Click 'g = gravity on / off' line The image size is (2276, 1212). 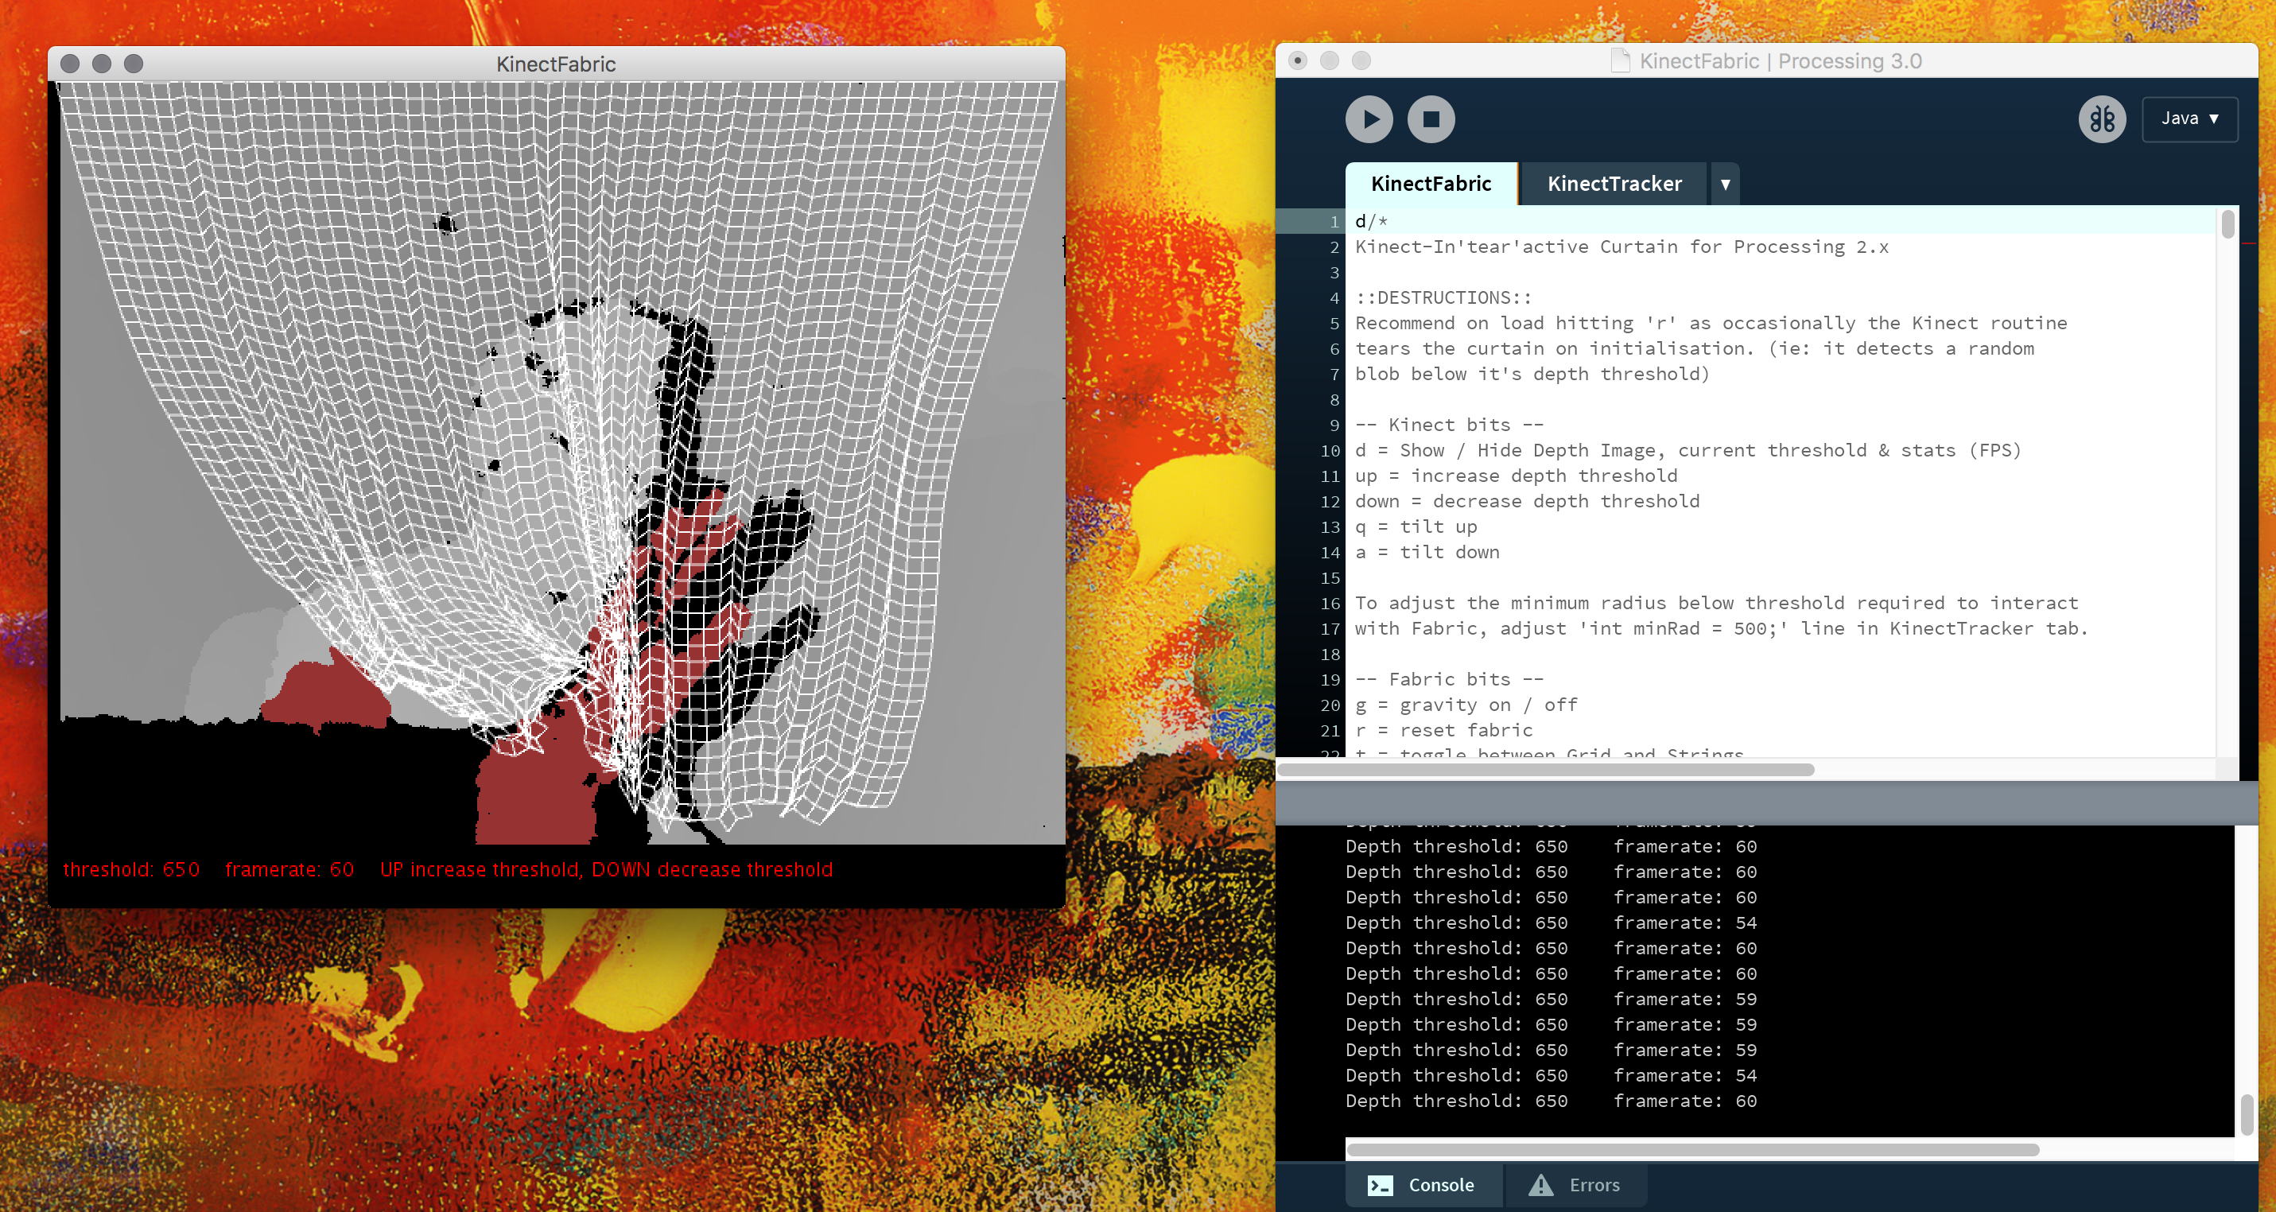1466,705
